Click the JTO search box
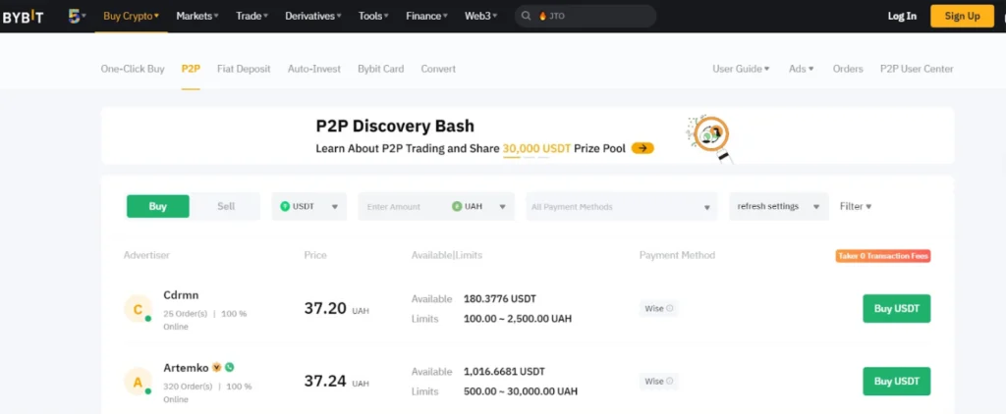Viewport: 1006px width, 414px height. pos(586,16)
